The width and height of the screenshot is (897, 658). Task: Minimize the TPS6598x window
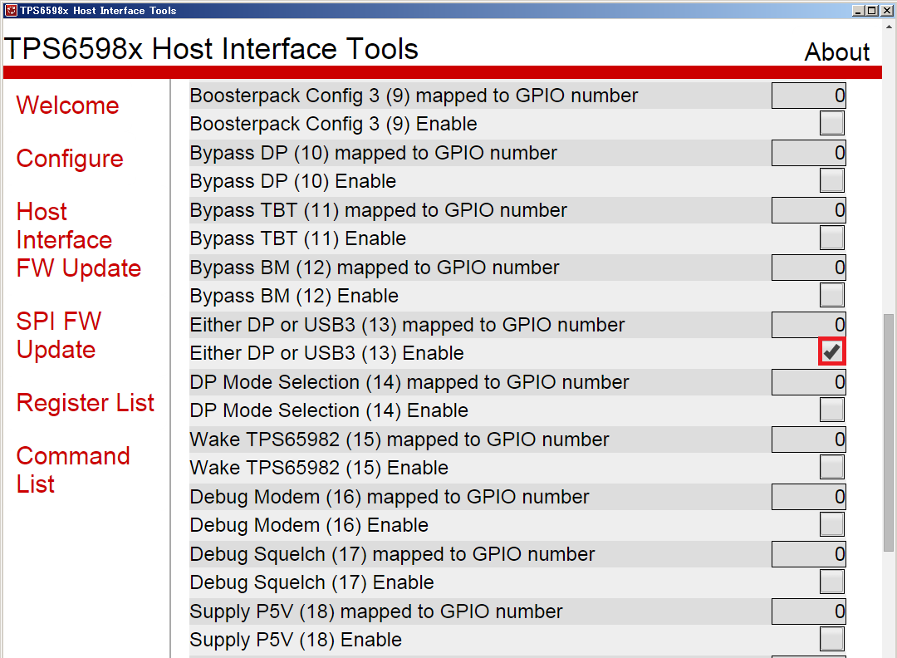click(858, 10)
